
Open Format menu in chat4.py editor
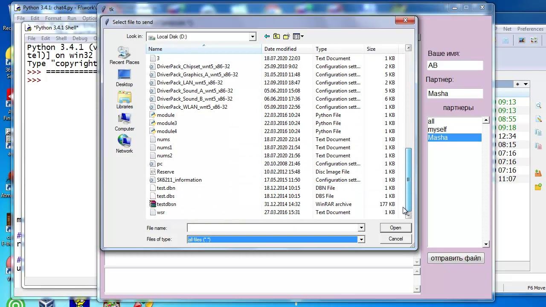click(53, 18)
